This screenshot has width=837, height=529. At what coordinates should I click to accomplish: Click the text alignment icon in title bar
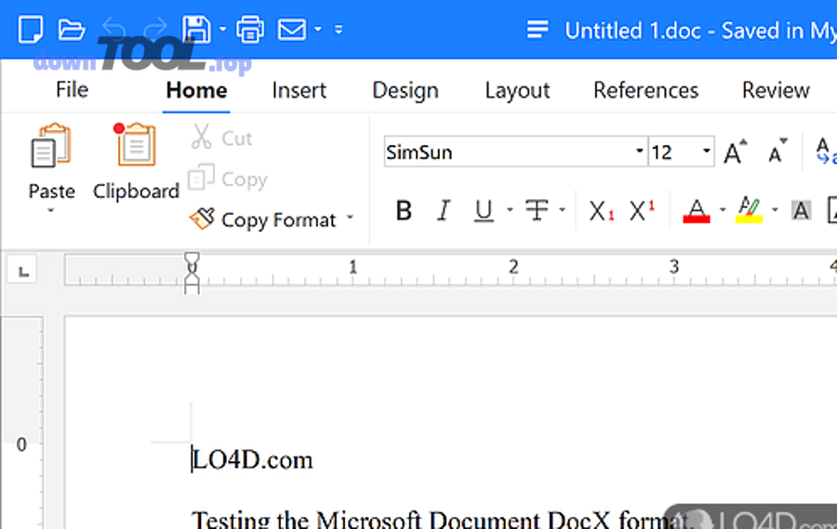point(538,30)
